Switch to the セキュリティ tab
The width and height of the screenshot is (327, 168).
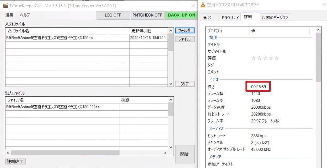[230, 17]
